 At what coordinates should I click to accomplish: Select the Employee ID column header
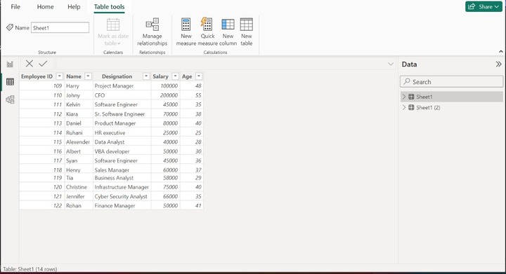(37, 76)
